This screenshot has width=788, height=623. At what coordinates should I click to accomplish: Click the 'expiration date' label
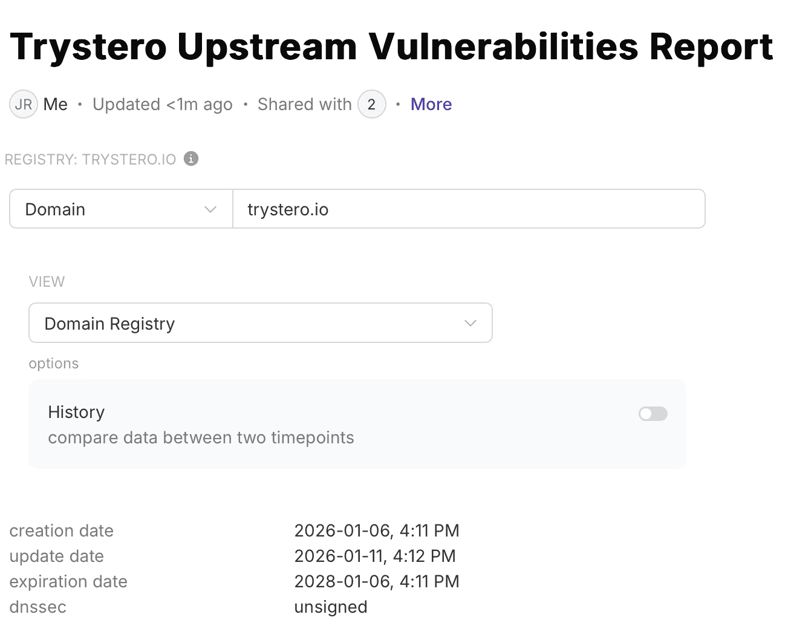point(68,582)
